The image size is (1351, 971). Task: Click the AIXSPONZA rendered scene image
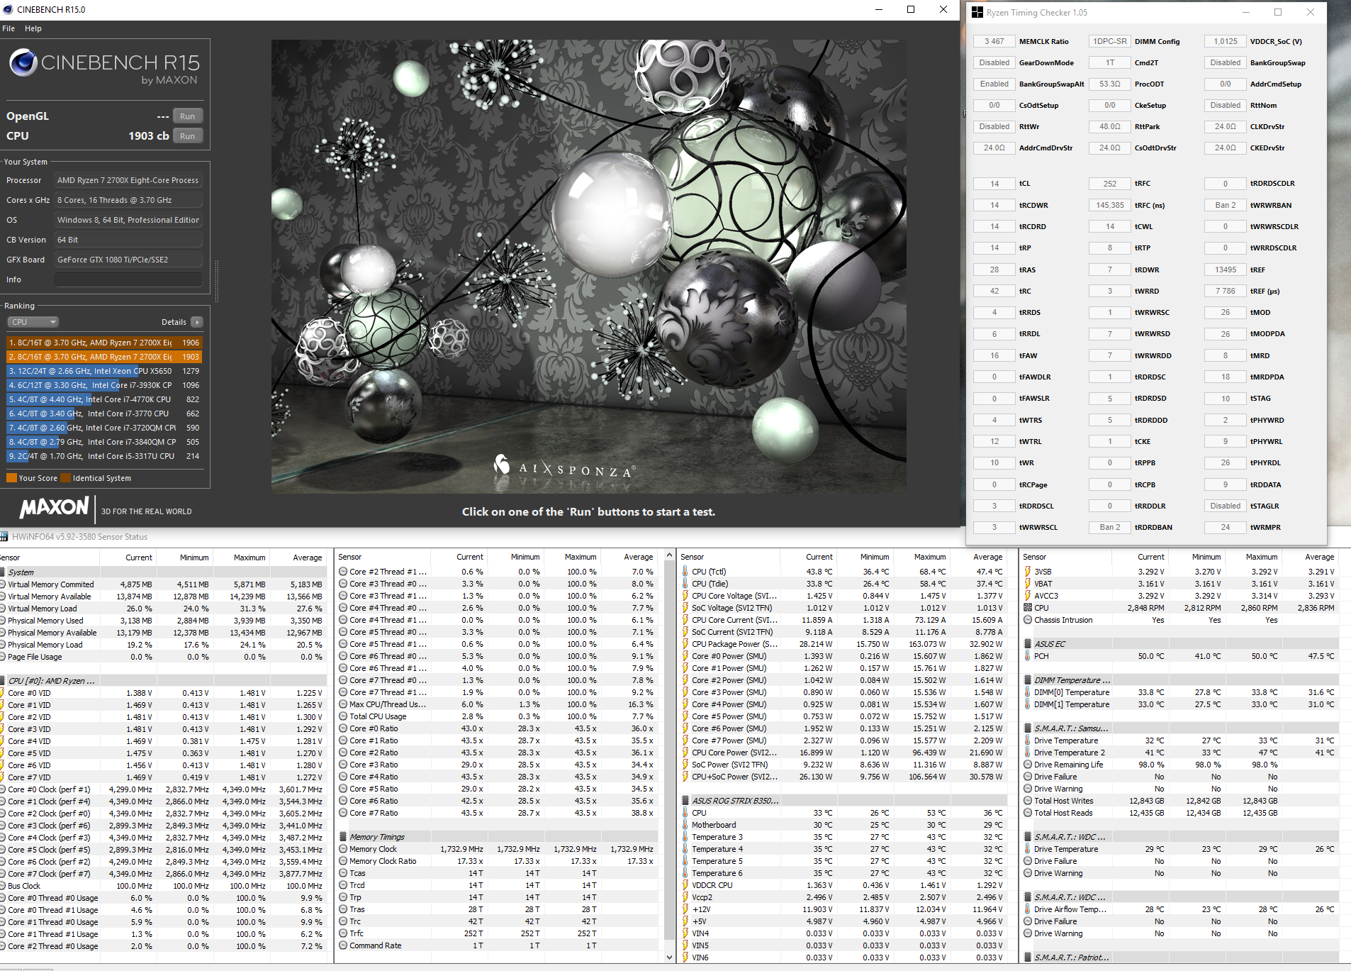pyautogui.click(x=588, y=266)
